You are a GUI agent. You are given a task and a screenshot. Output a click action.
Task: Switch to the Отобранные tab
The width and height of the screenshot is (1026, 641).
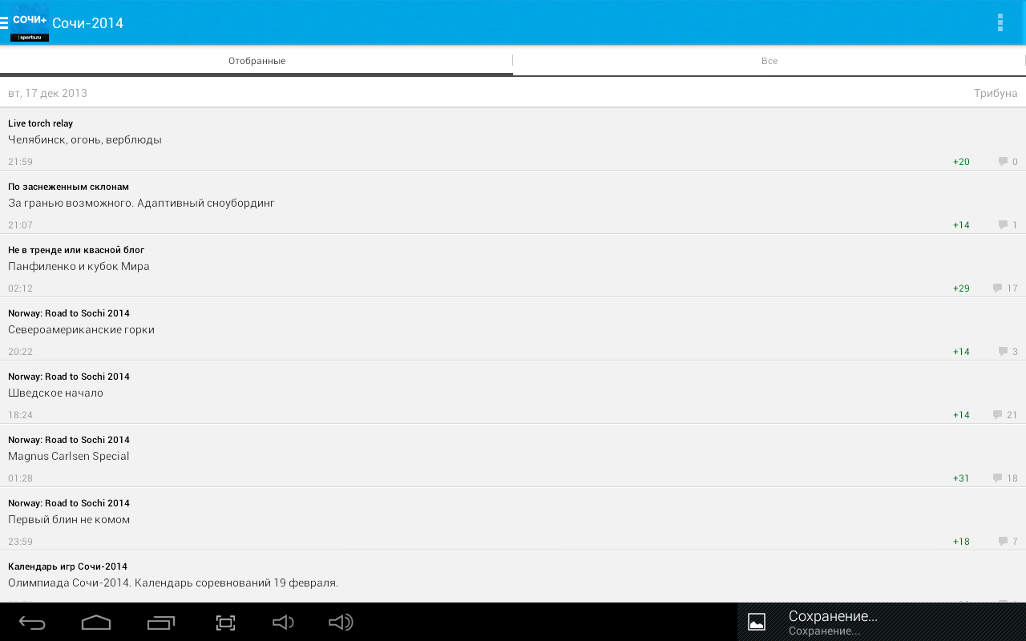256,61
